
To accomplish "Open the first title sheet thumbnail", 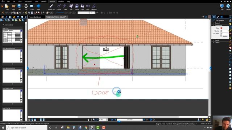I will click(12, 36).
